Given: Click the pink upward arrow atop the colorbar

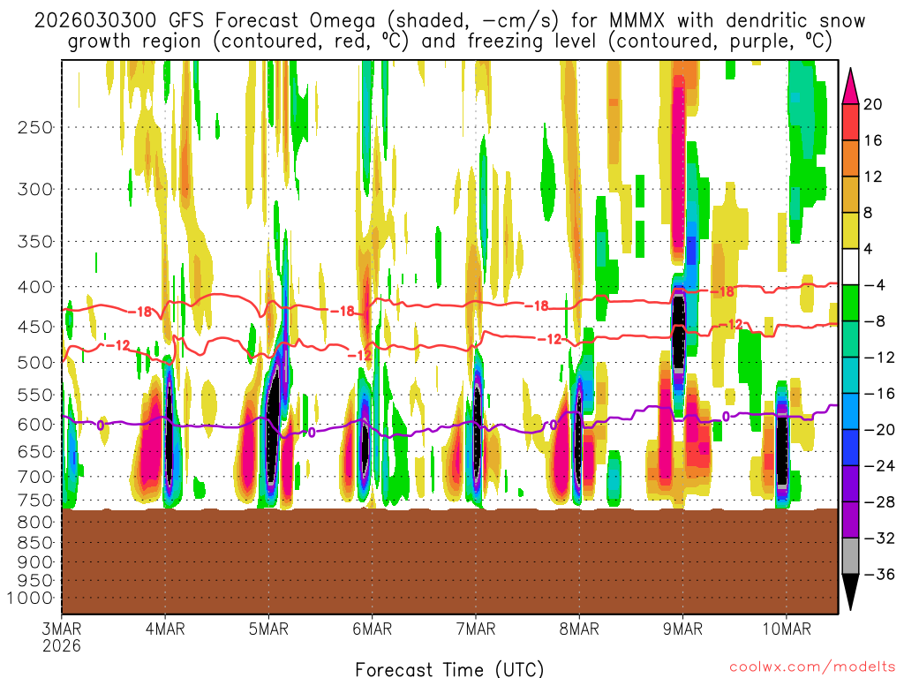Looking at the screenshot, I should [853, 85].
